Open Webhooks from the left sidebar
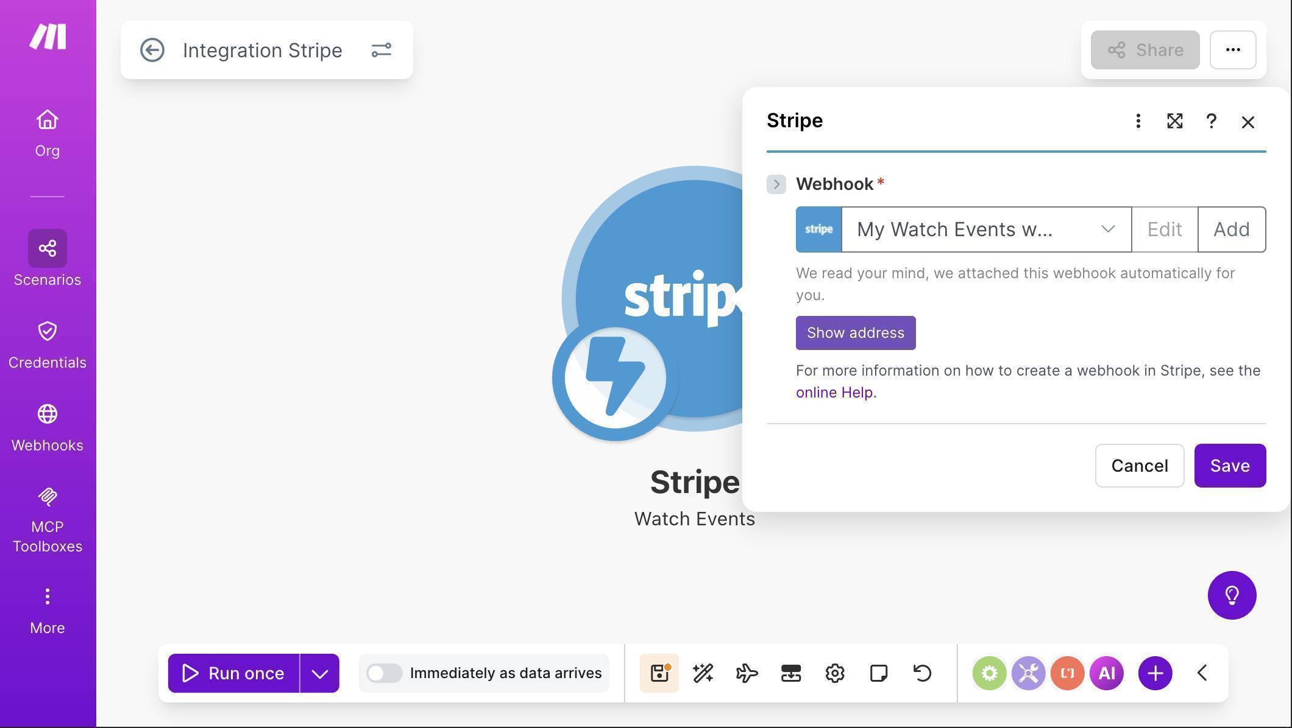Image resolution: width=1292 pixels, height=728 pixels. [47, 426]
